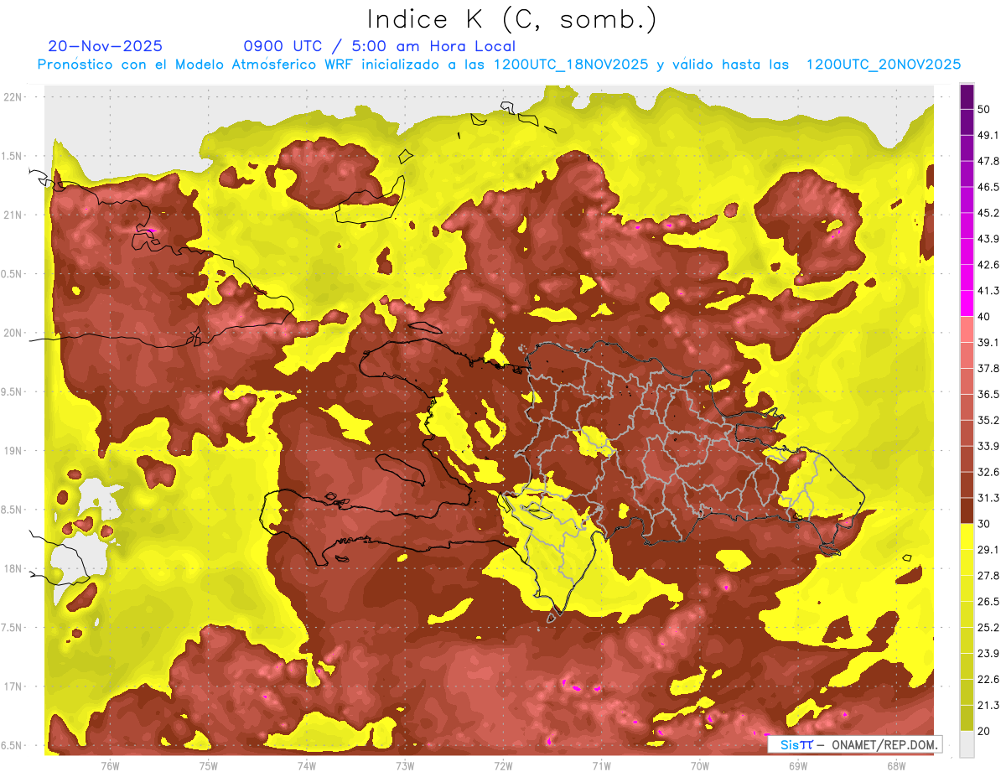The height and width of the screenshot is (777, 1006).
Task: Click the '68W' longitude label
Action: coord(895,765)
